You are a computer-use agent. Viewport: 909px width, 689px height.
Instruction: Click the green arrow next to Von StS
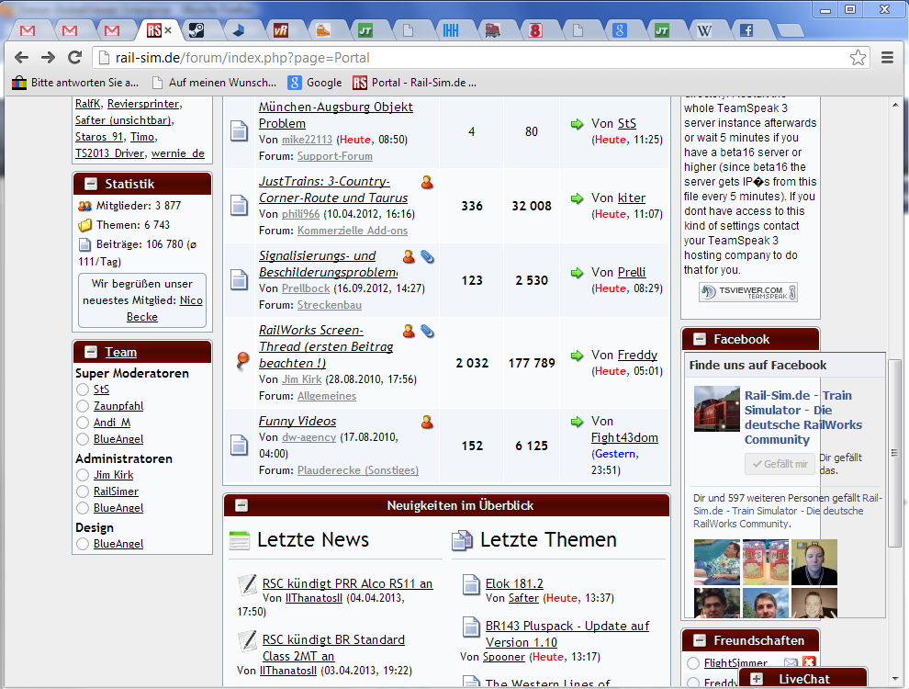(577, 123)
